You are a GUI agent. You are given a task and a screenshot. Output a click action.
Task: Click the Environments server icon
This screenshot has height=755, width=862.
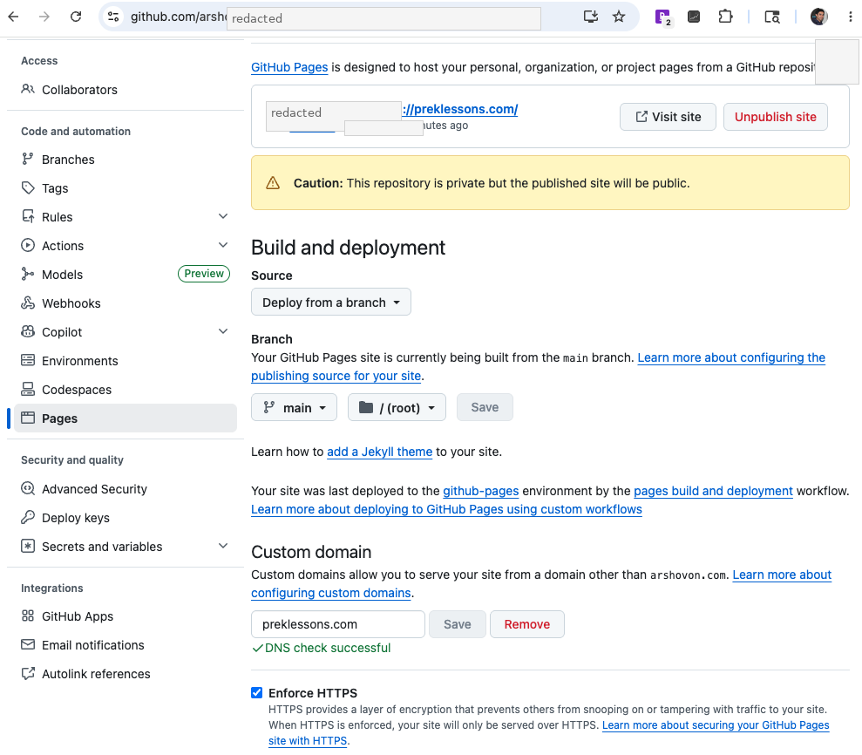click(28, 360)
